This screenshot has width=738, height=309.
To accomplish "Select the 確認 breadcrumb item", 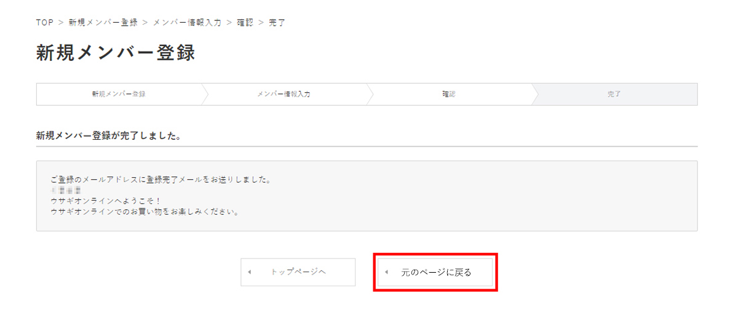I will click(x=245, y=23).
